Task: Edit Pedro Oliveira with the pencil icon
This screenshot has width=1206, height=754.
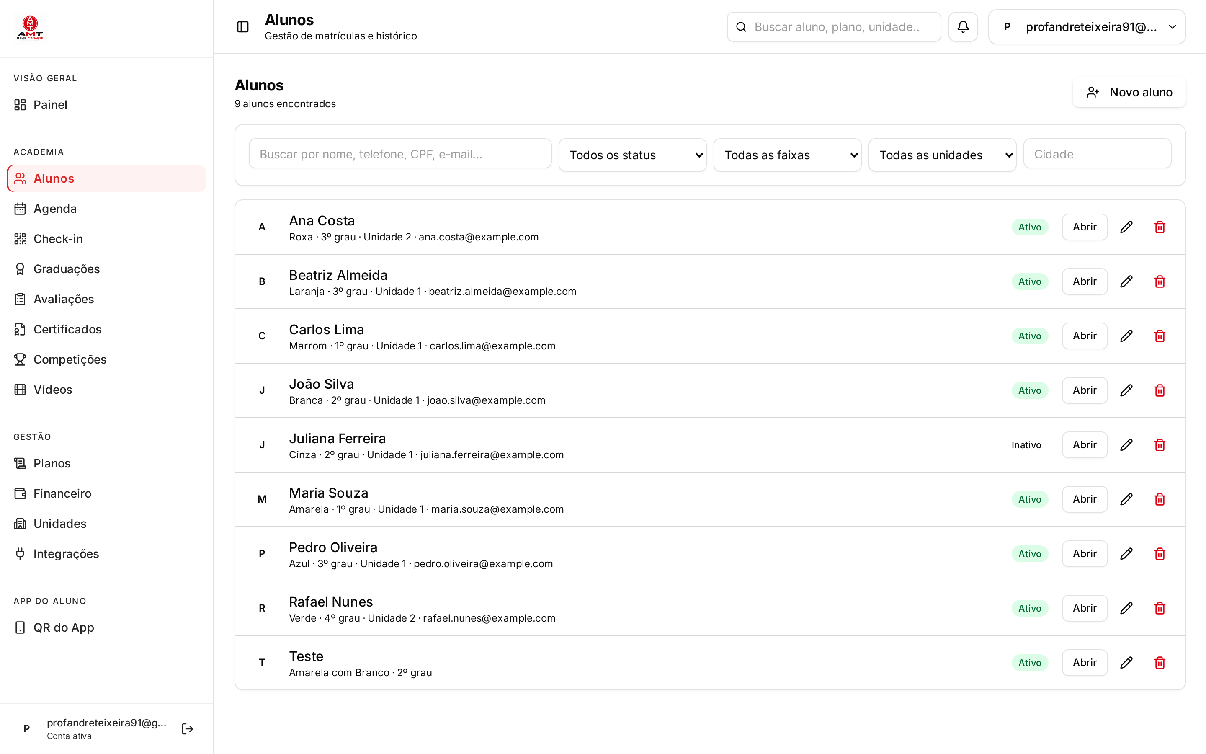Action: [x=1126, y=553]
